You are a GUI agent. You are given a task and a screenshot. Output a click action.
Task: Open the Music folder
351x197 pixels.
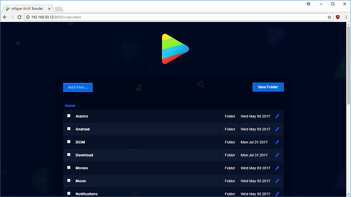pos(80,181)
